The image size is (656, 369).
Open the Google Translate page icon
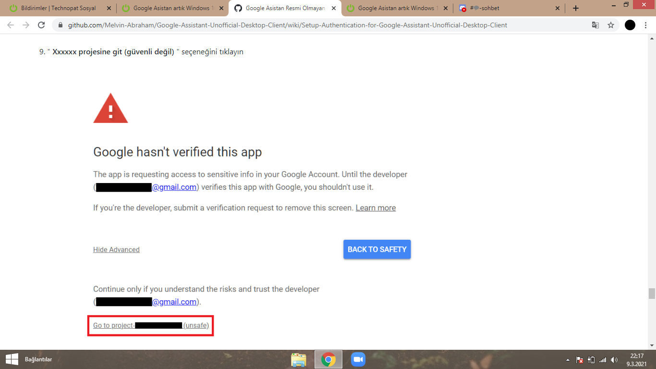(595, 25)
